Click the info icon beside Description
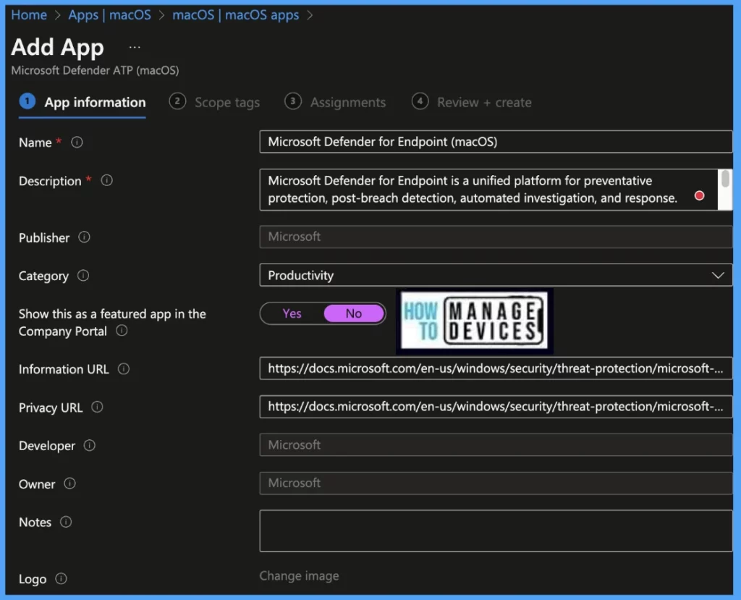Screen dimensions: 741x600 (107, 180)
